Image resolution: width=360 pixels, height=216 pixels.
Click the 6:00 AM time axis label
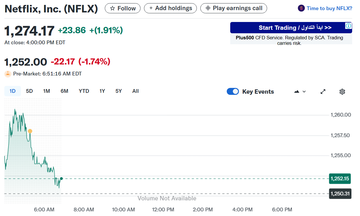(44, 209)
